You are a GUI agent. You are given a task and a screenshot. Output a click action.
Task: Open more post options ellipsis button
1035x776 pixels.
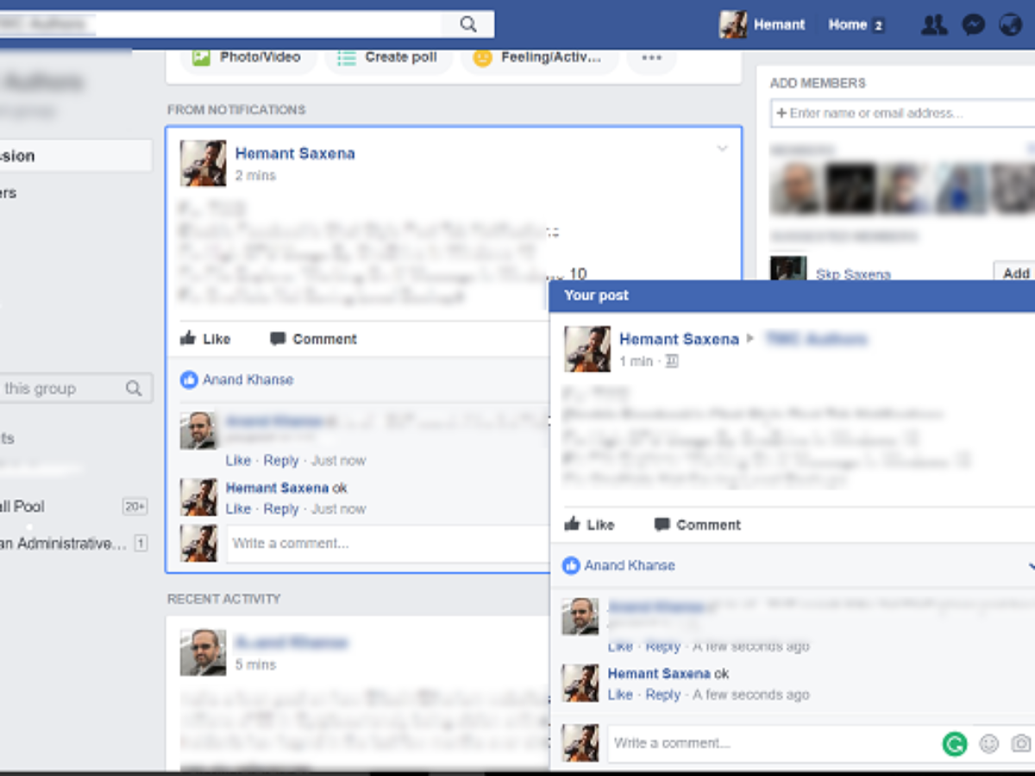click(x=652, y=58)
